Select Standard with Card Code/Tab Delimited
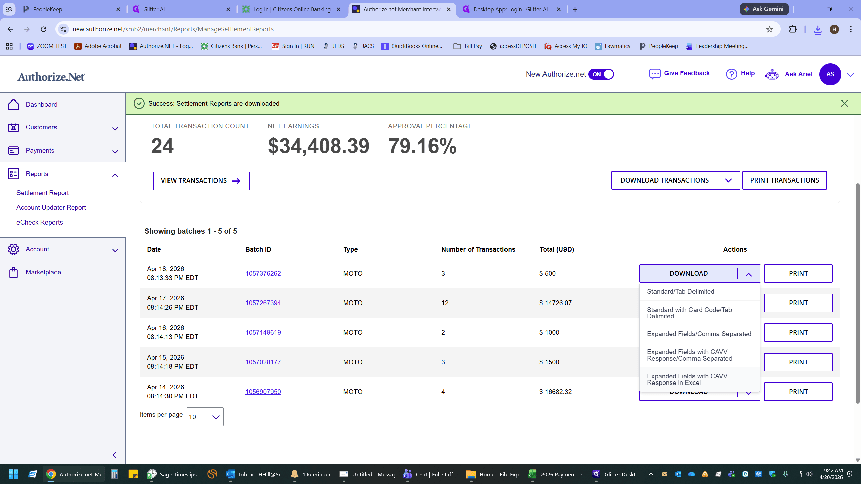 pyautogui.click(x=700, y=313)
